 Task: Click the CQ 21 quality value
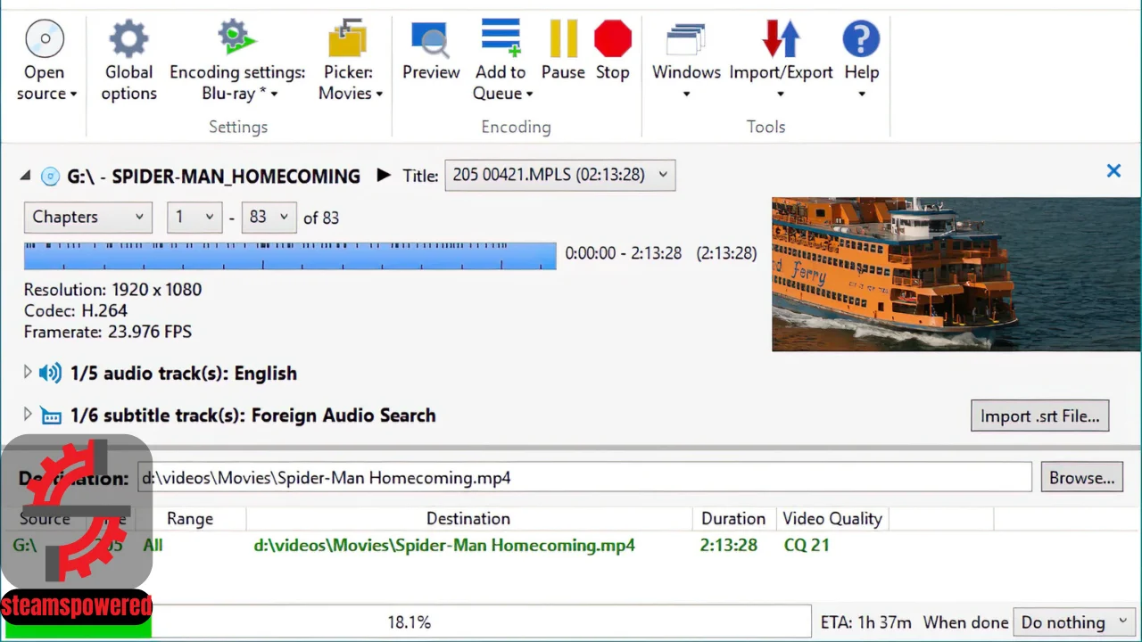807,545
